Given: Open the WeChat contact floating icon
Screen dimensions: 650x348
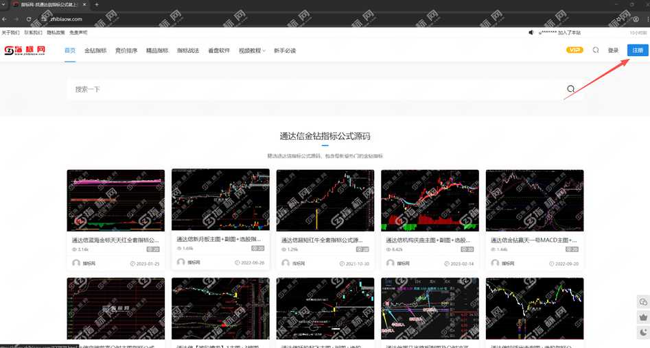Looking at the screenshot, I should pos(643,302).
